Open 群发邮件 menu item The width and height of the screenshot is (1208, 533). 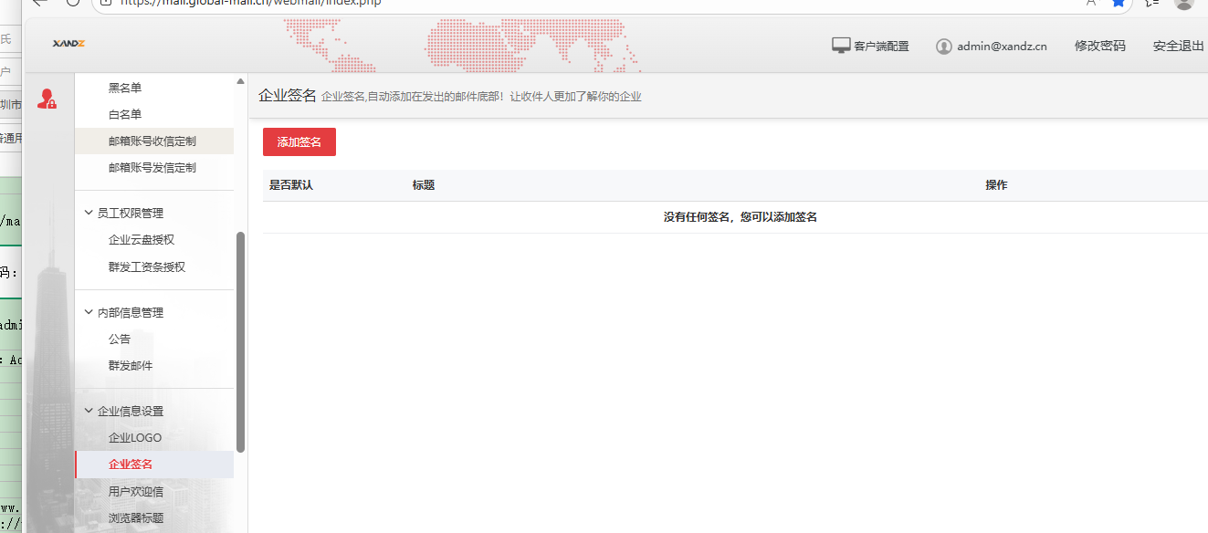pos(131,366)
